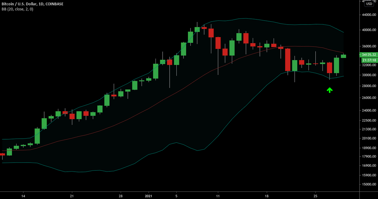Click the date label 18 on time axis
The image size is (378, 199).
267,196
